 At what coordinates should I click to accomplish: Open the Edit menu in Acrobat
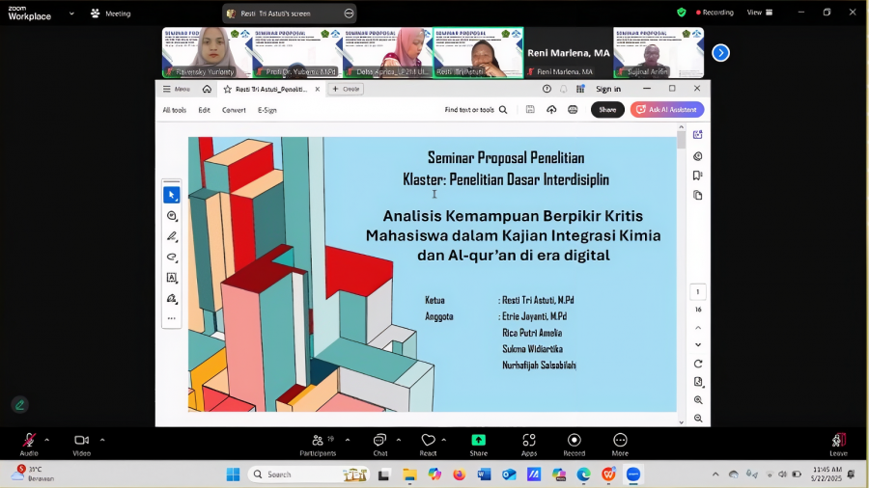pos(204,110)
